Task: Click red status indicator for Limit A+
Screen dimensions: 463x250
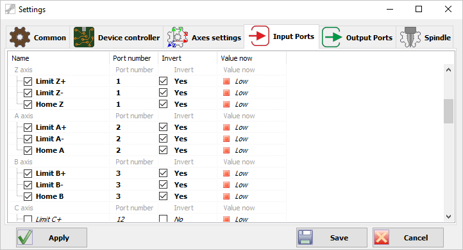Action: [x=226, y=127]
